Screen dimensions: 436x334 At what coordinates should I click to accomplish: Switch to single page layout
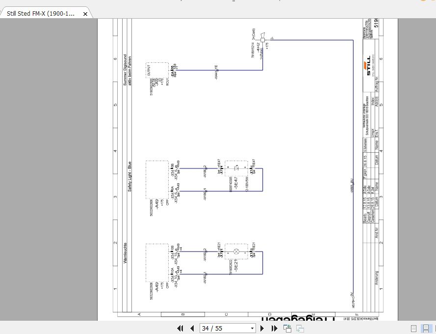pyautogui.click(x=413, y=329)
